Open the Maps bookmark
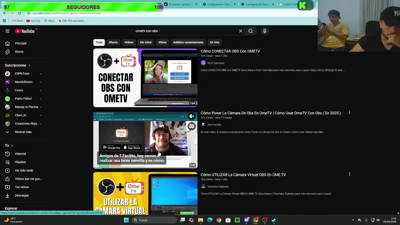 point(49,21)
